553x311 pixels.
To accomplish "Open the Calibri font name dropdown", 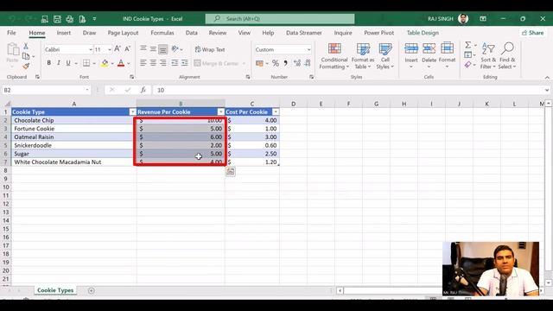I will pos(90,50).
